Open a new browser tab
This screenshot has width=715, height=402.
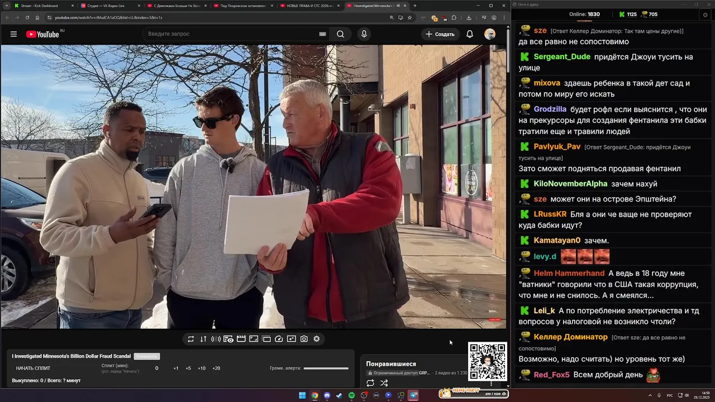click(x=414, y=6)
